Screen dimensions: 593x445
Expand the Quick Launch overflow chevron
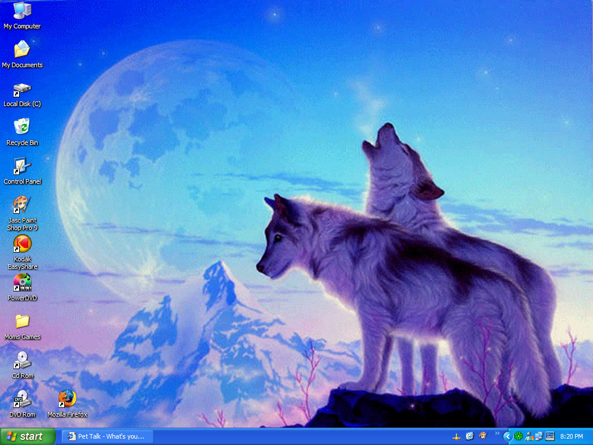pyautogui.click(x=497, y=433)
